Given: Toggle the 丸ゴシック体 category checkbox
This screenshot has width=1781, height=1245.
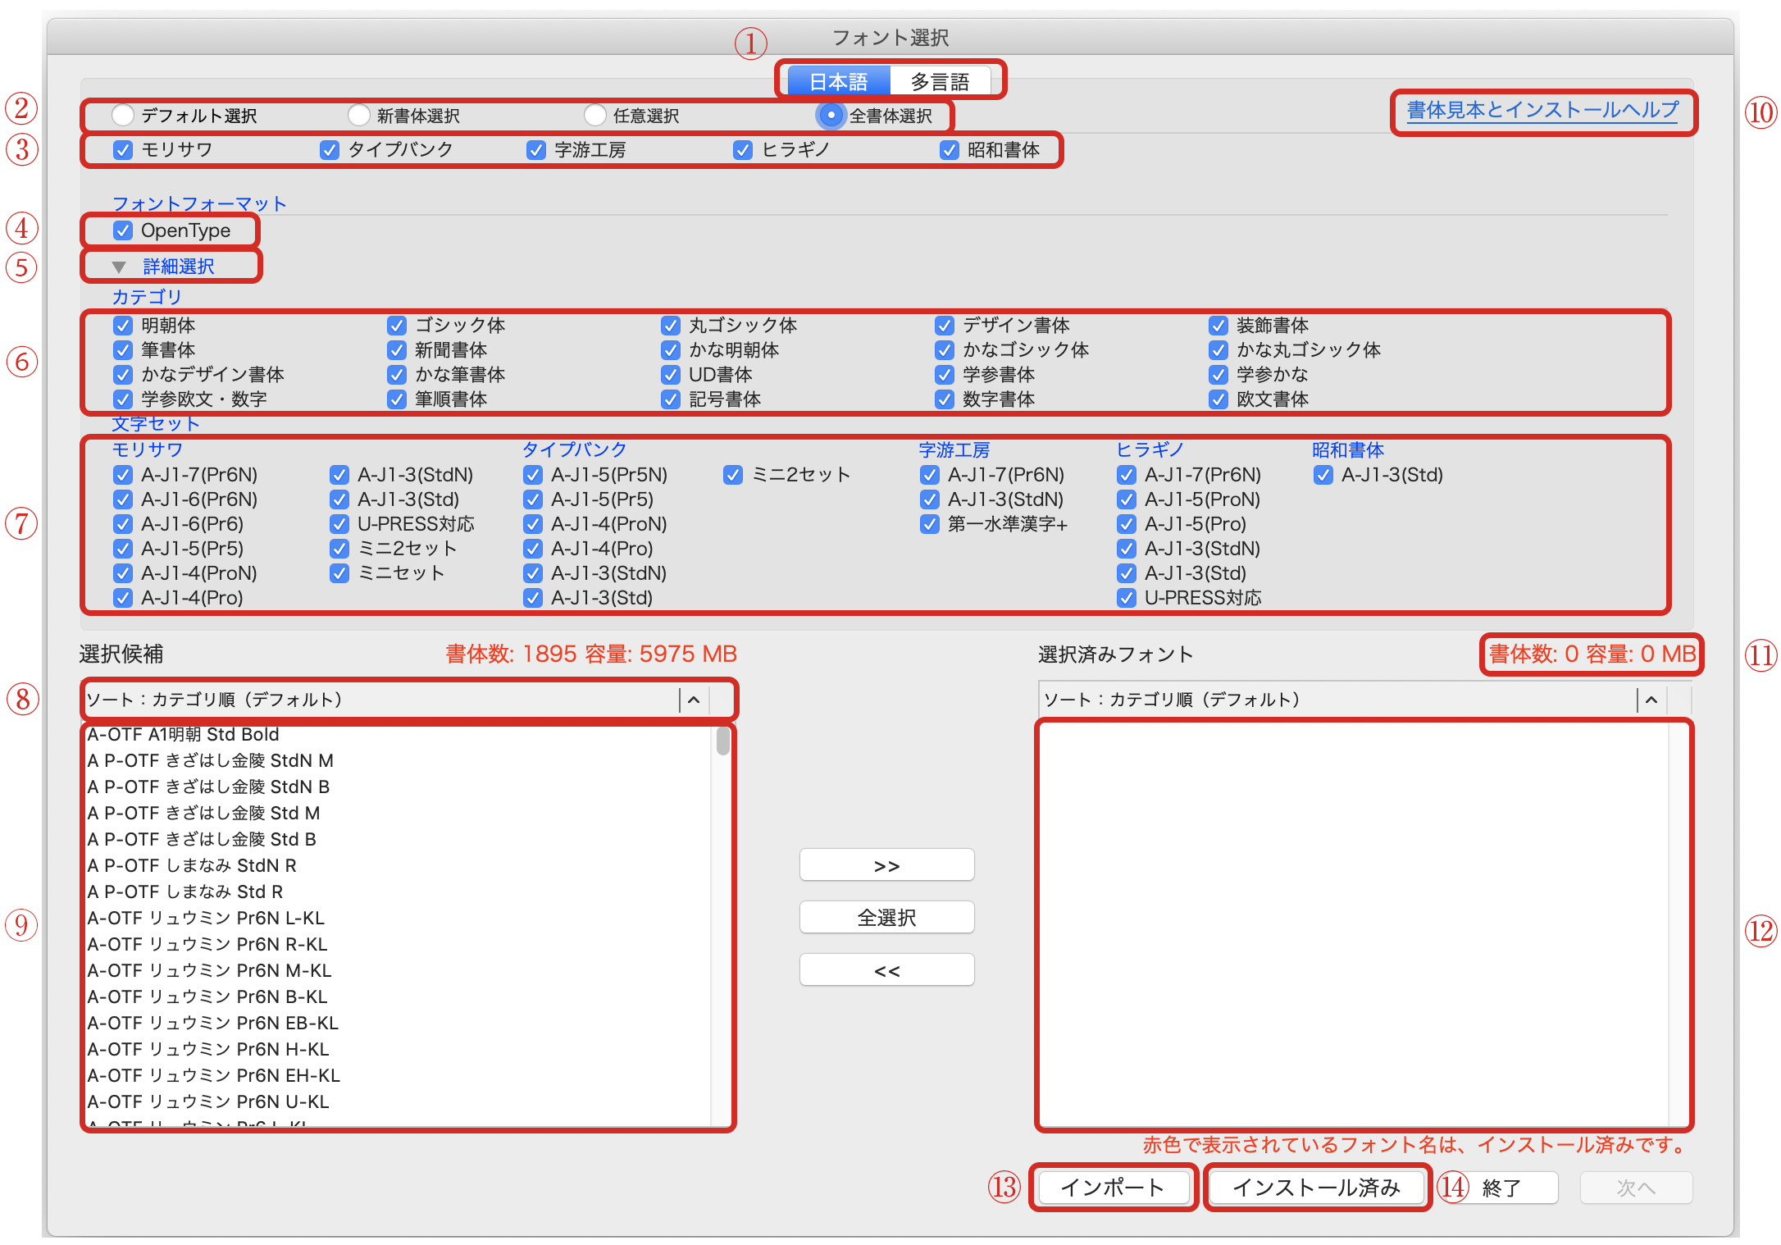Looking at the screenshot, I should pos(671,326).
